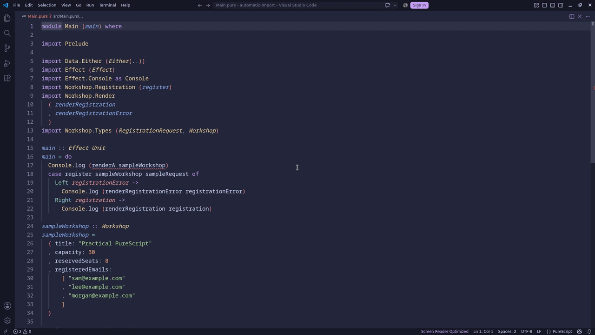
Task: Click Screen Reader Optimized status
Action: click(x=444, y=331)
